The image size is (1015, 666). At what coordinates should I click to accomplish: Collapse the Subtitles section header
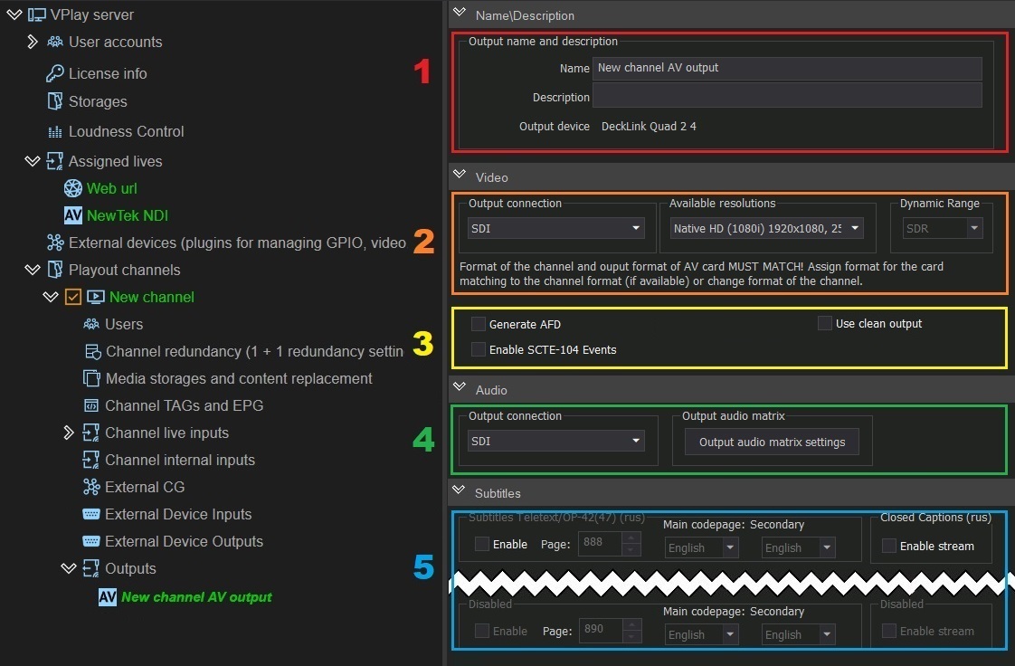[x=459, y=490]
